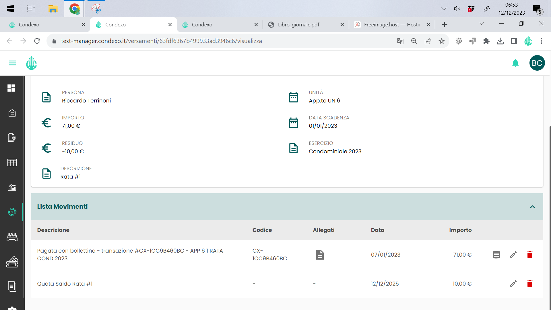Click the Condexo logo link
The image size is (551, 310).
[x=31, y=63]
